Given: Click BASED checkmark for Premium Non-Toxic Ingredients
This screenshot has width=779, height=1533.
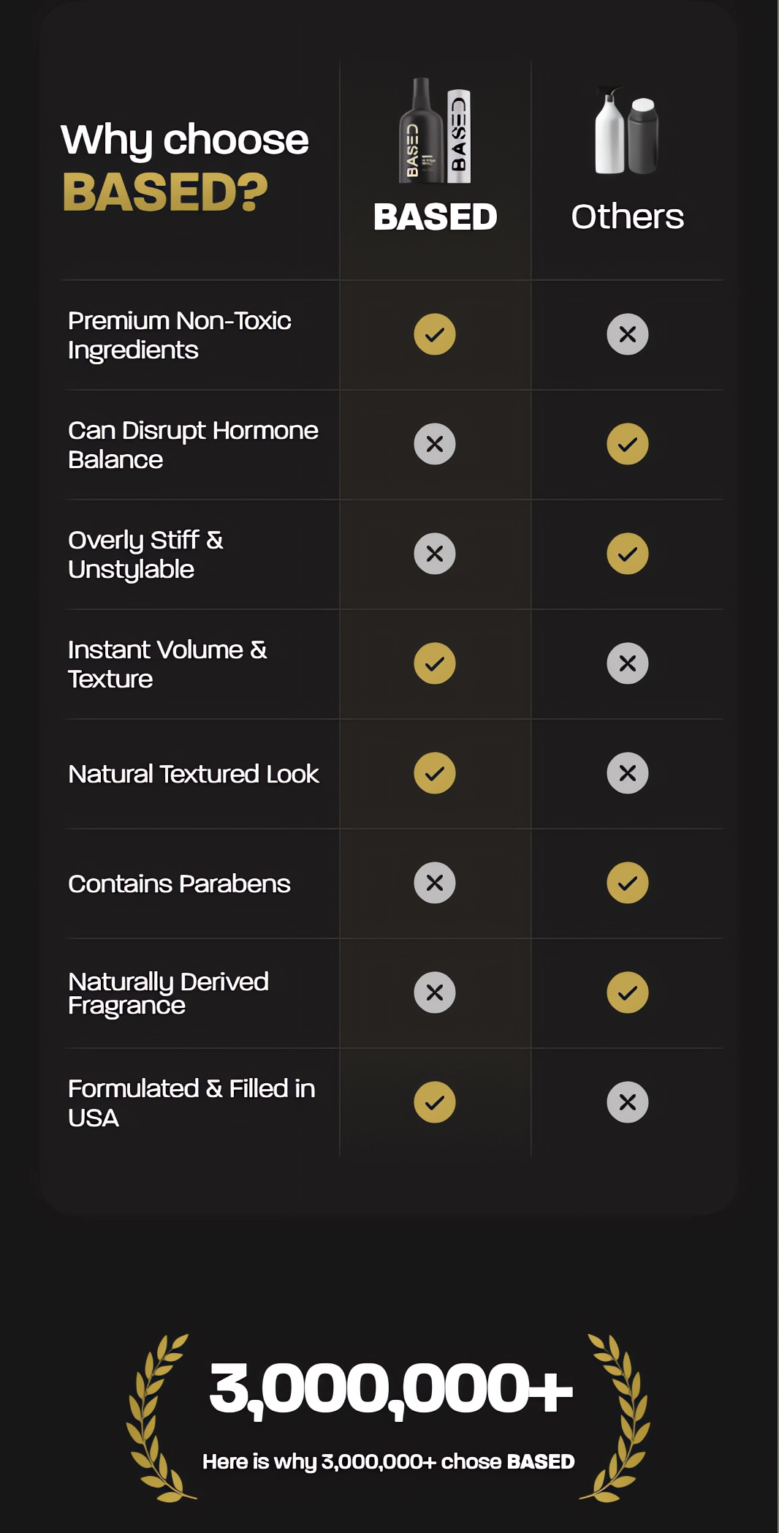Looking at the screenshot, I should 435,334.
